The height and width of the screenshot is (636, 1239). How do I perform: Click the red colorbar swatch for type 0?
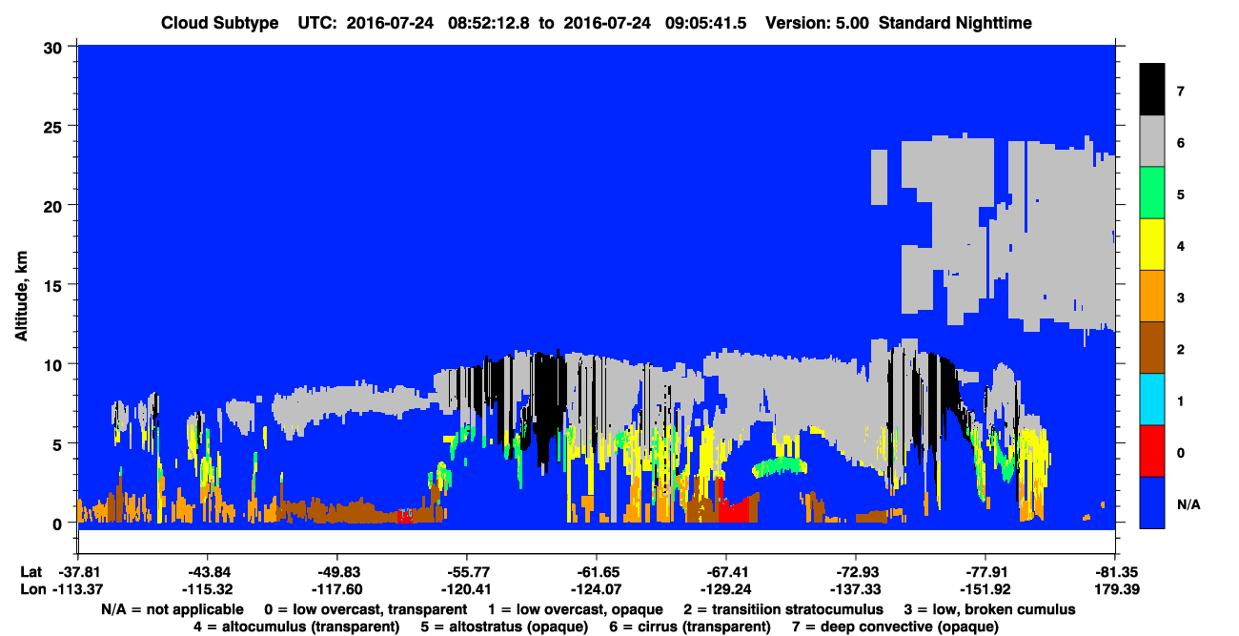[x=1152, y=451]
